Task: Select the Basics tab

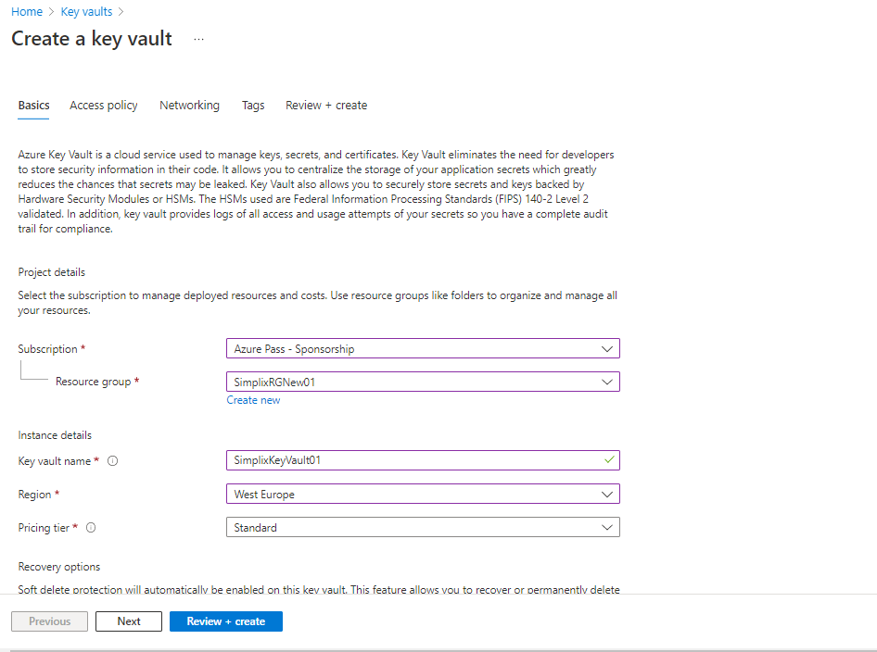Action: (x=34, y=106)
